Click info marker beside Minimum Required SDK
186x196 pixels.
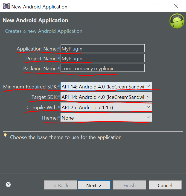click(59, 86)
